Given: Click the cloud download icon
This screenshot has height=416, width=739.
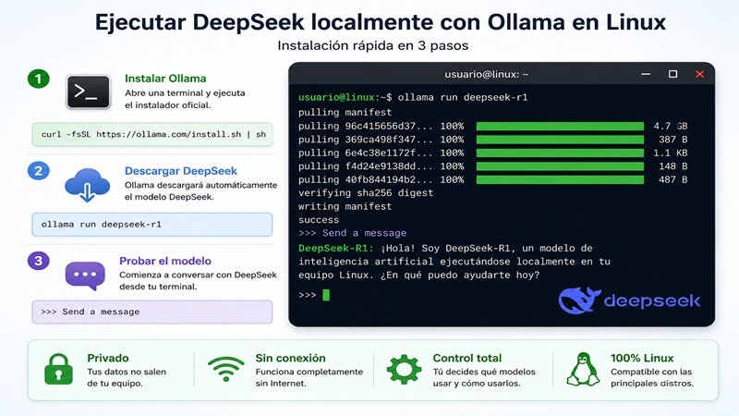Looking at the screenshot, I should coord(87,185).
